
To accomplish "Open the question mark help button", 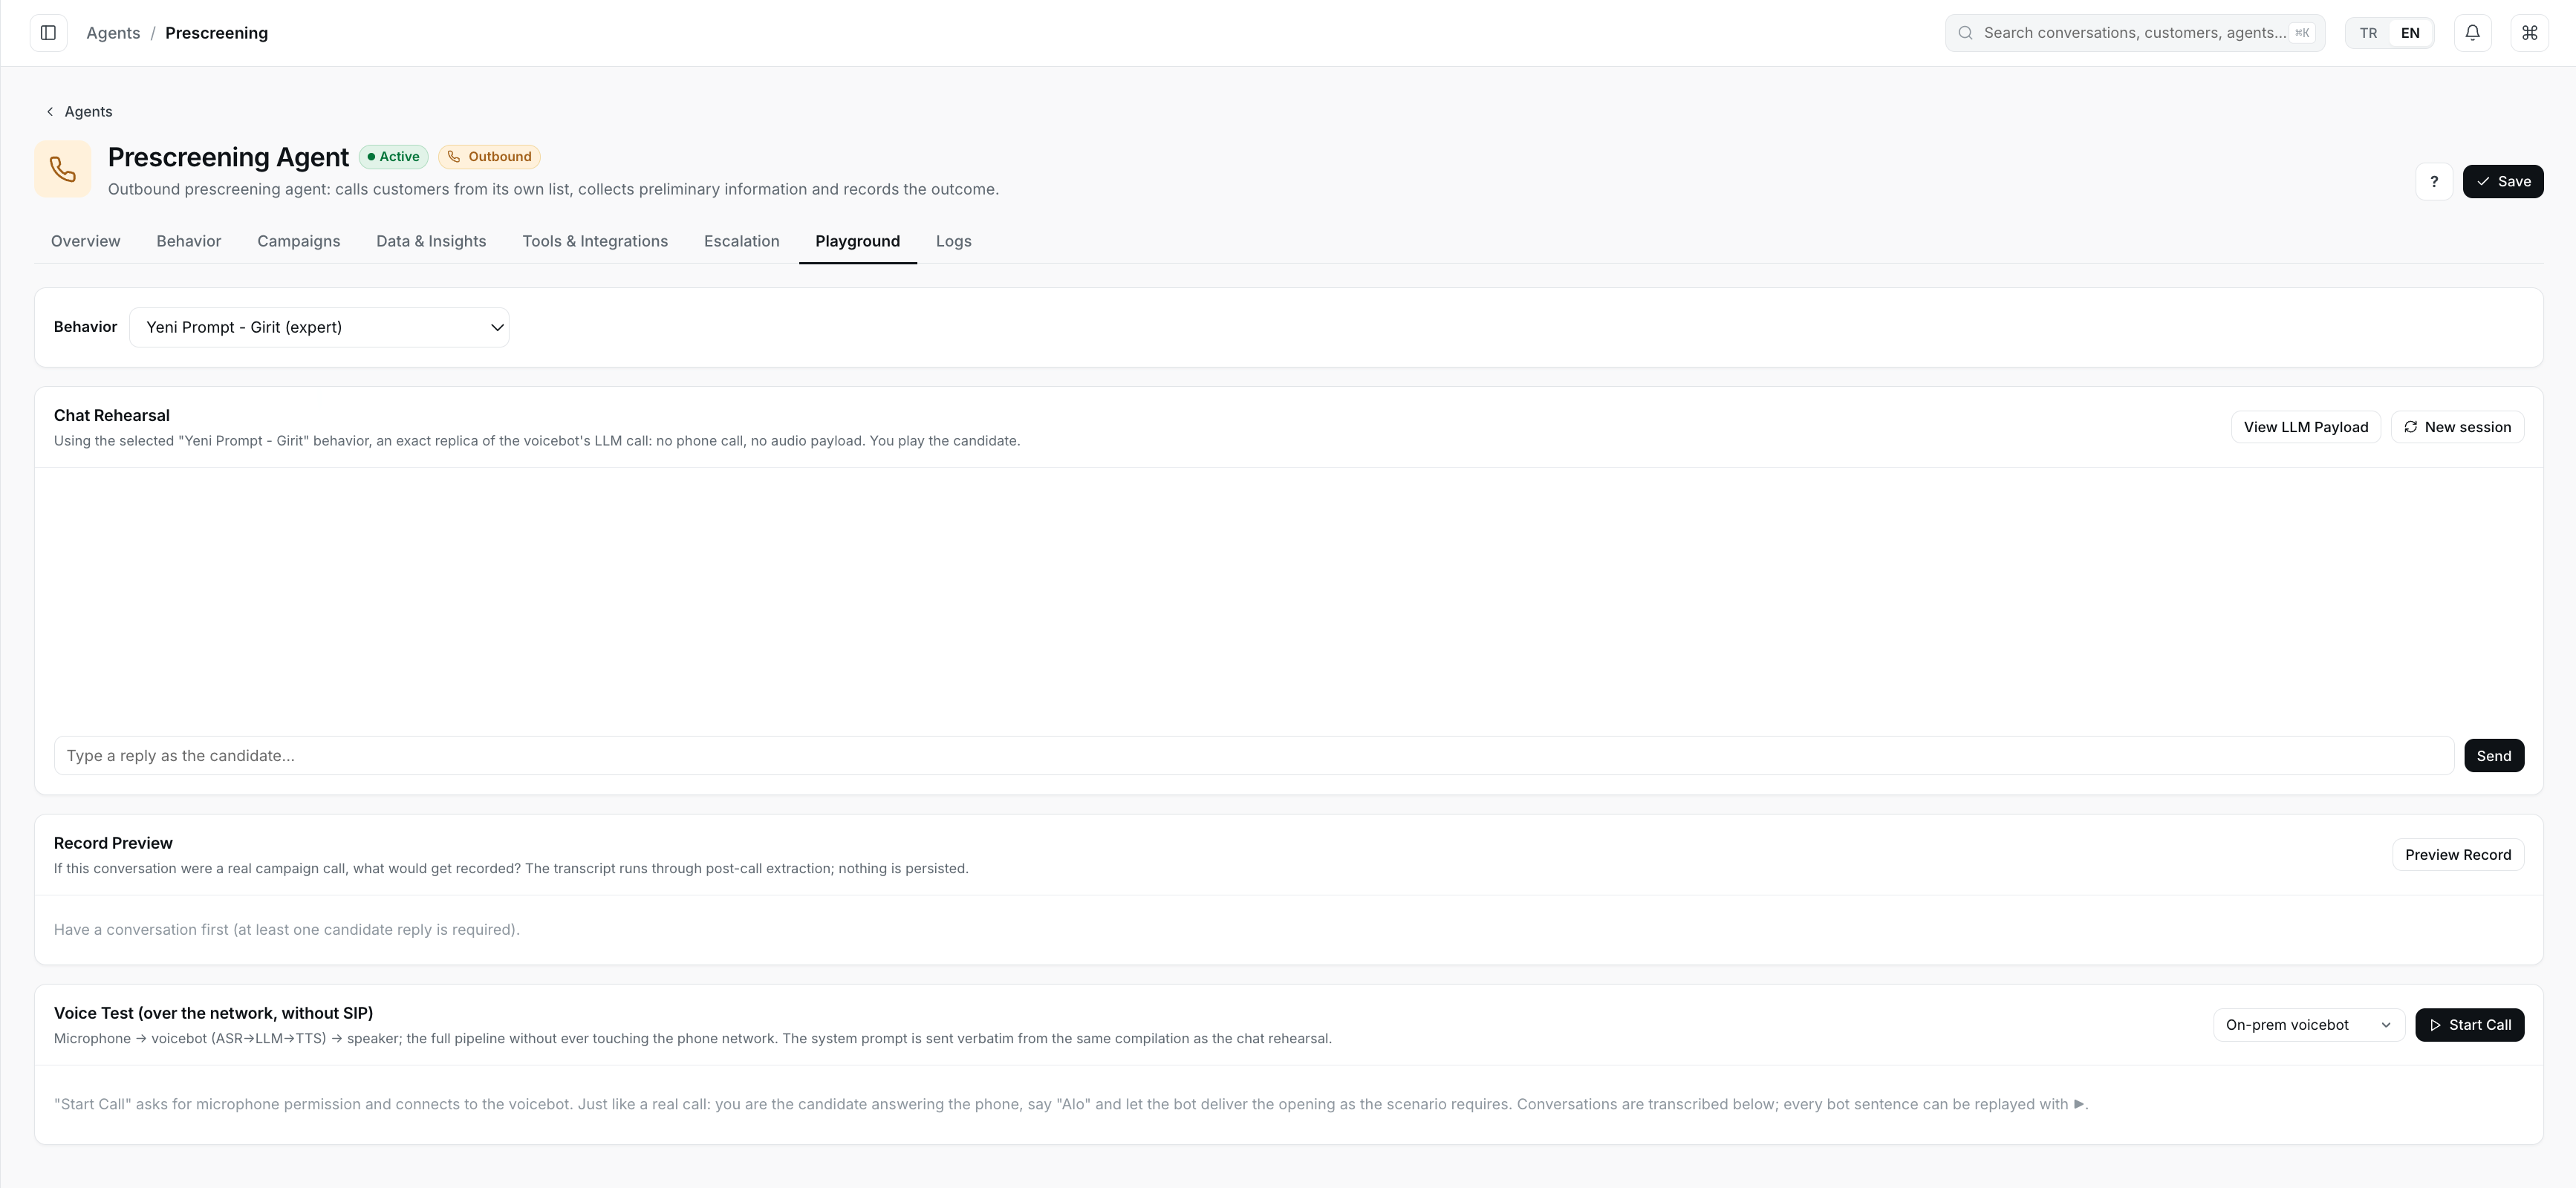I will (2434, 181).
